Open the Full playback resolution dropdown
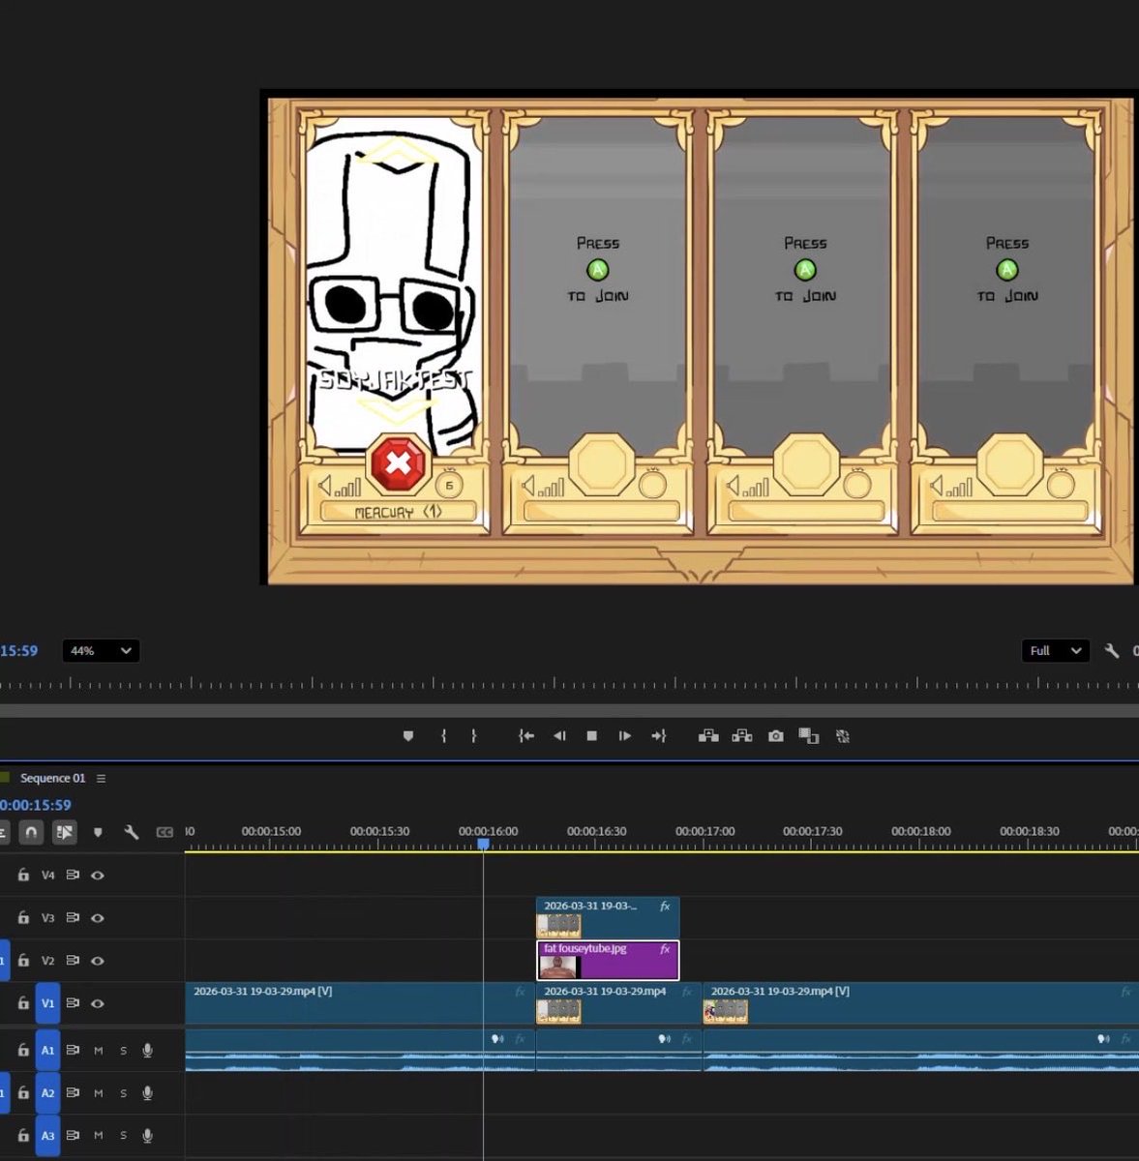1139x1161 pixels. tap(1056, 651)
